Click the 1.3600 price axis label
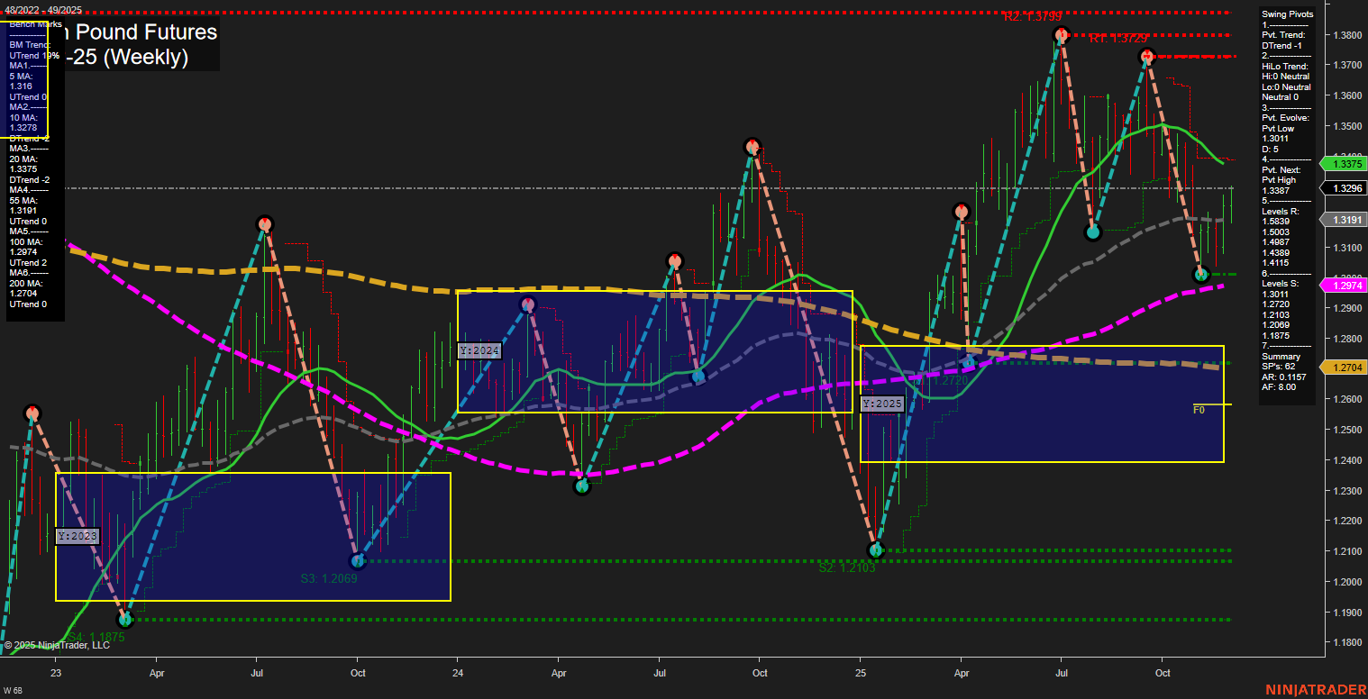The width and height of the screenshot is (1368, 699). pos(1345,95)
